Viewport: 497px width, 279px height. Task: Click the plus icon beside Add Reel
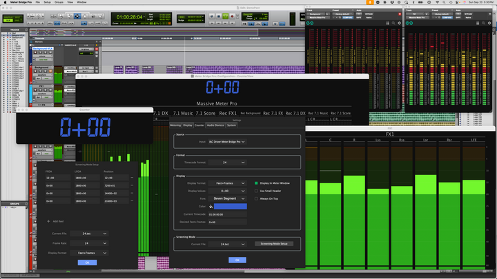48,221
